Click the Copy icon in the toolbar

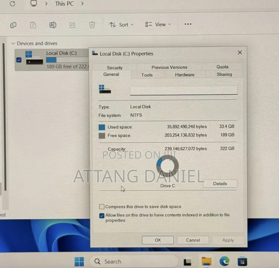(14, 25)
